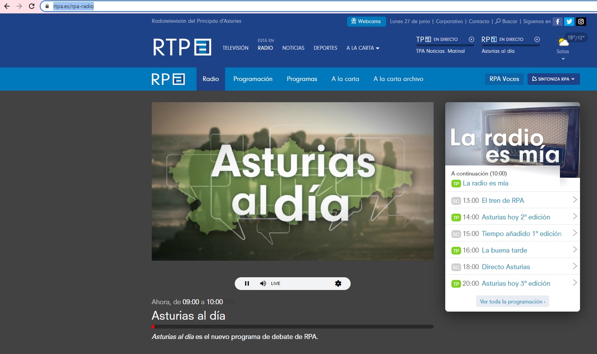Screen dimensions: 597x354
Task: Play TPA live stream icon
Action: point(471,39)
